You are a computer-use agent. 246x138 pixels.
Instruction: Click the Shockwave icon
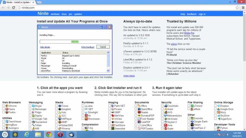point(86,119)
